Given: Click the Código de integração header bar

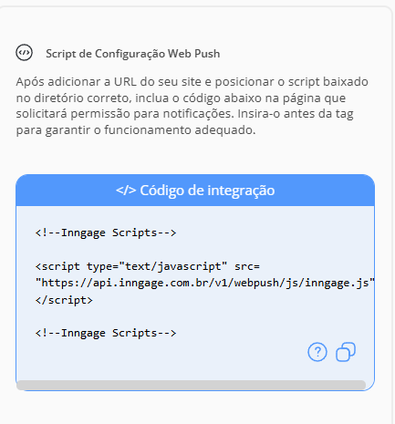Looking at the screenshot, I should [x=195, y=191].
